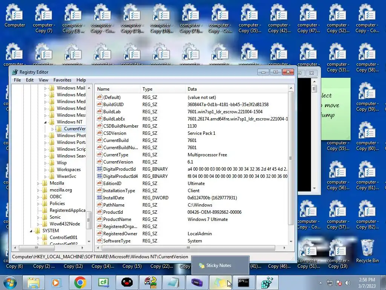Sort values by the Type column header

[x=162, y=89]
